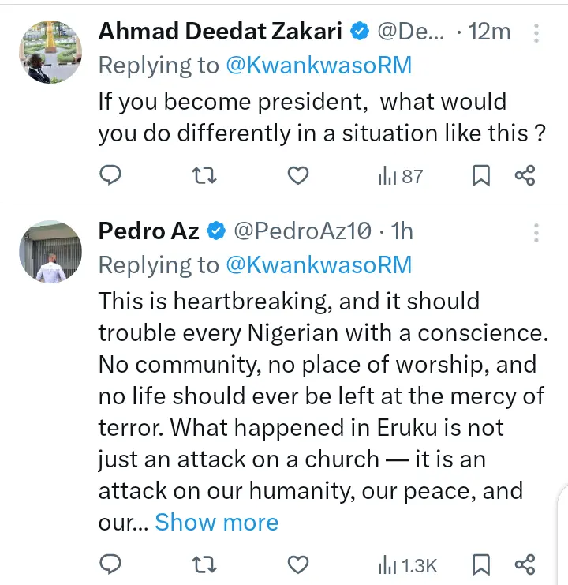View analytics showing 87 views
The image size is (568, 585).
[401, 175]
